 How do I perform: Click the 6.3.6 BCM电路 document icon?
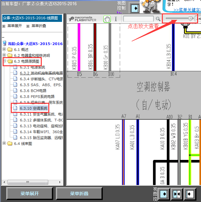pyautogui.click(x=15, y=90)
